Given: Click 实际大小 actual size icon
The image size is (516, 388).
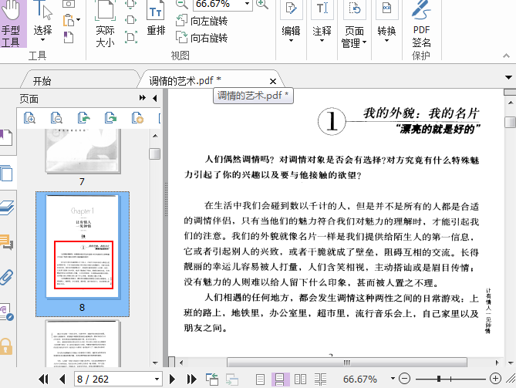Looking at the screenshot, I should click(x=105, y=23).
